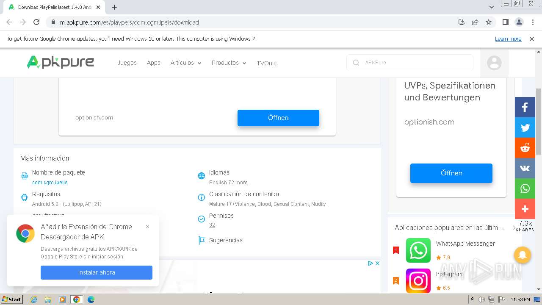
Task: Click the APKPure logo
Action: (x=61, y=63)
